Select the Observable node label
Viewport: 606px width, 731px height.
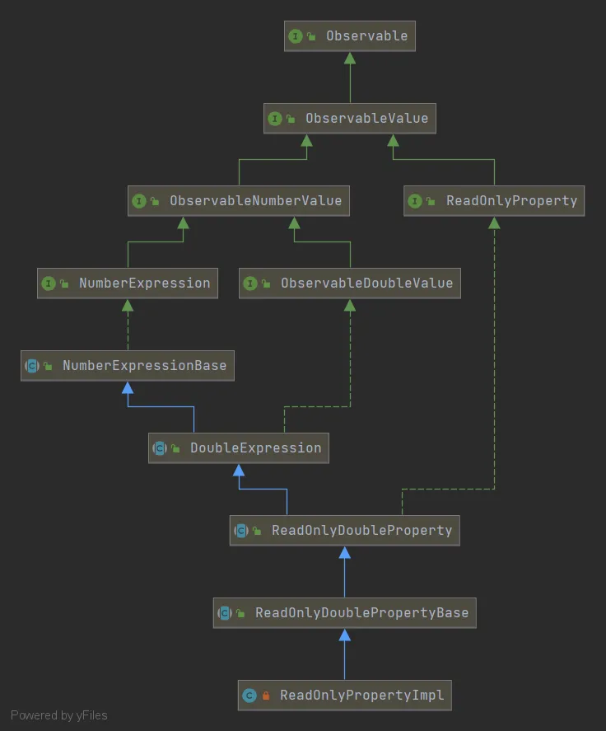coord(366,36)
